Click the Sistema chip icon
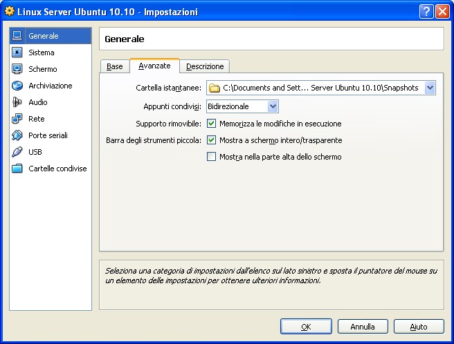This screenshot has height=344, width=454. pos(17,52)
